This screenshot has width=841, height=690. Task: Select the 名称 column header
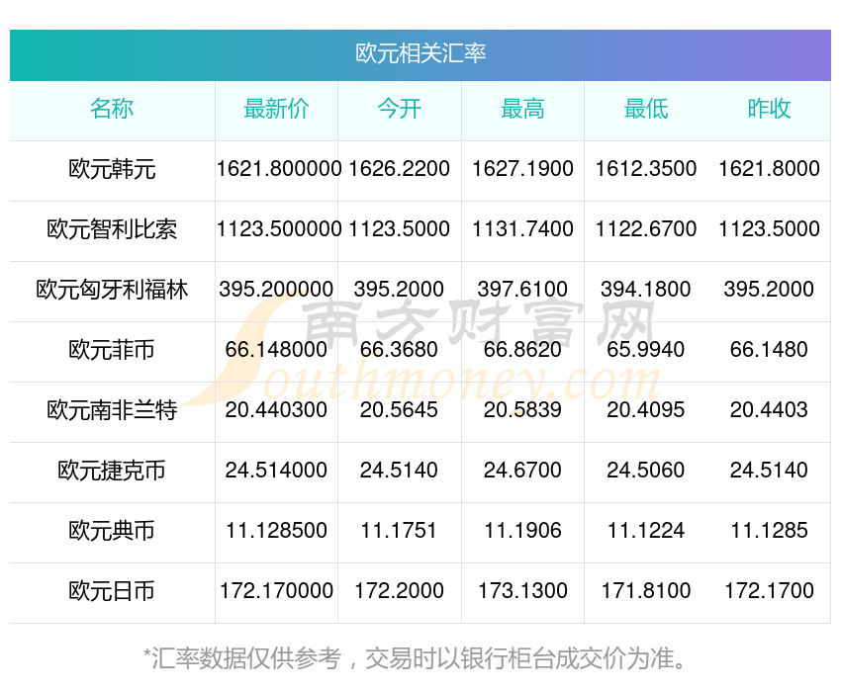click(112, 109)
